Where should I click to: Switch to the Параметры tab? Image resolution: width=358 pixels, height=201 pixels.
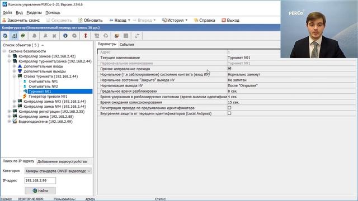[x=107, y=44]
